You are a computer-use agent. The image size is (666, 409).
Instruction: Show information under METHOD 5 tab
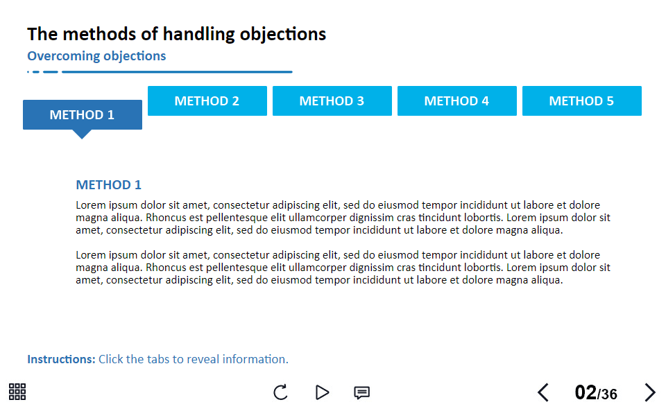click(582, 101)
